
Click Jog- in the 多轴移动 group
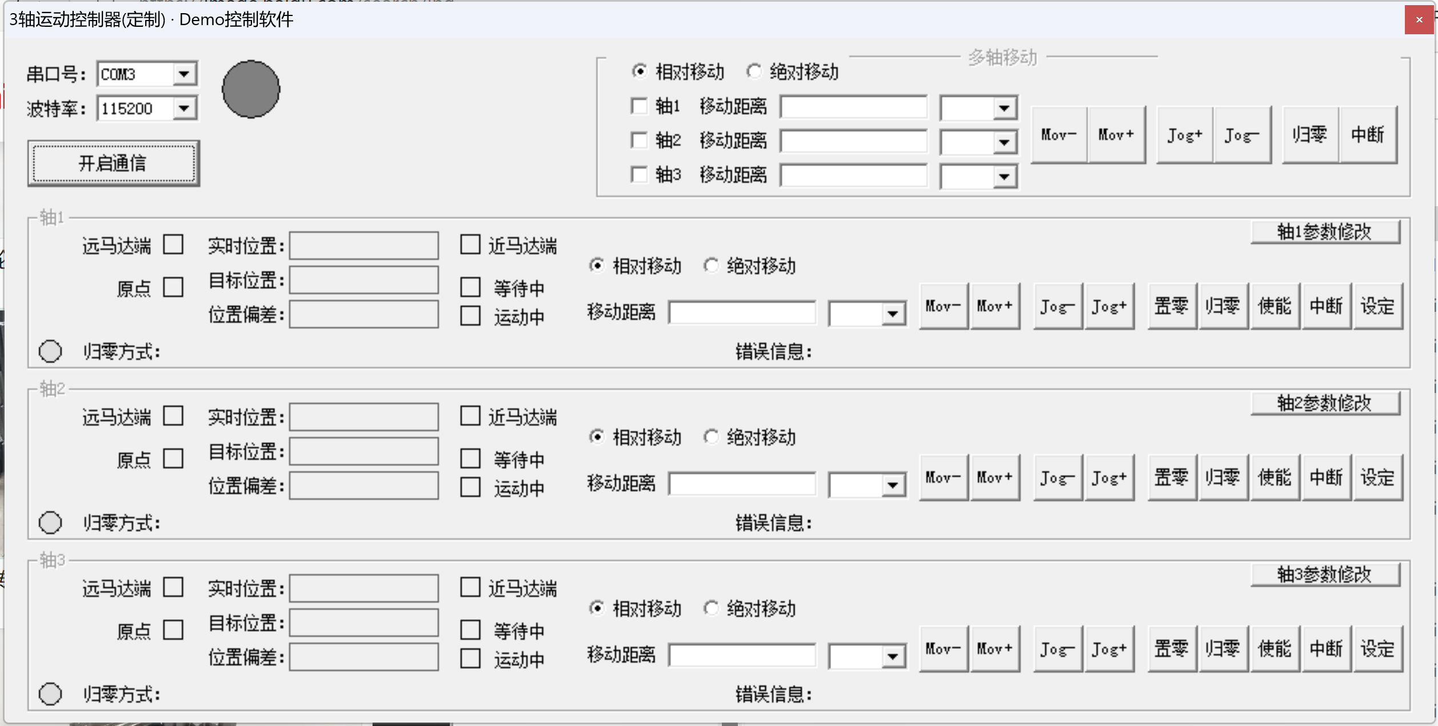pyautogui.click(x=1242, y=135)
